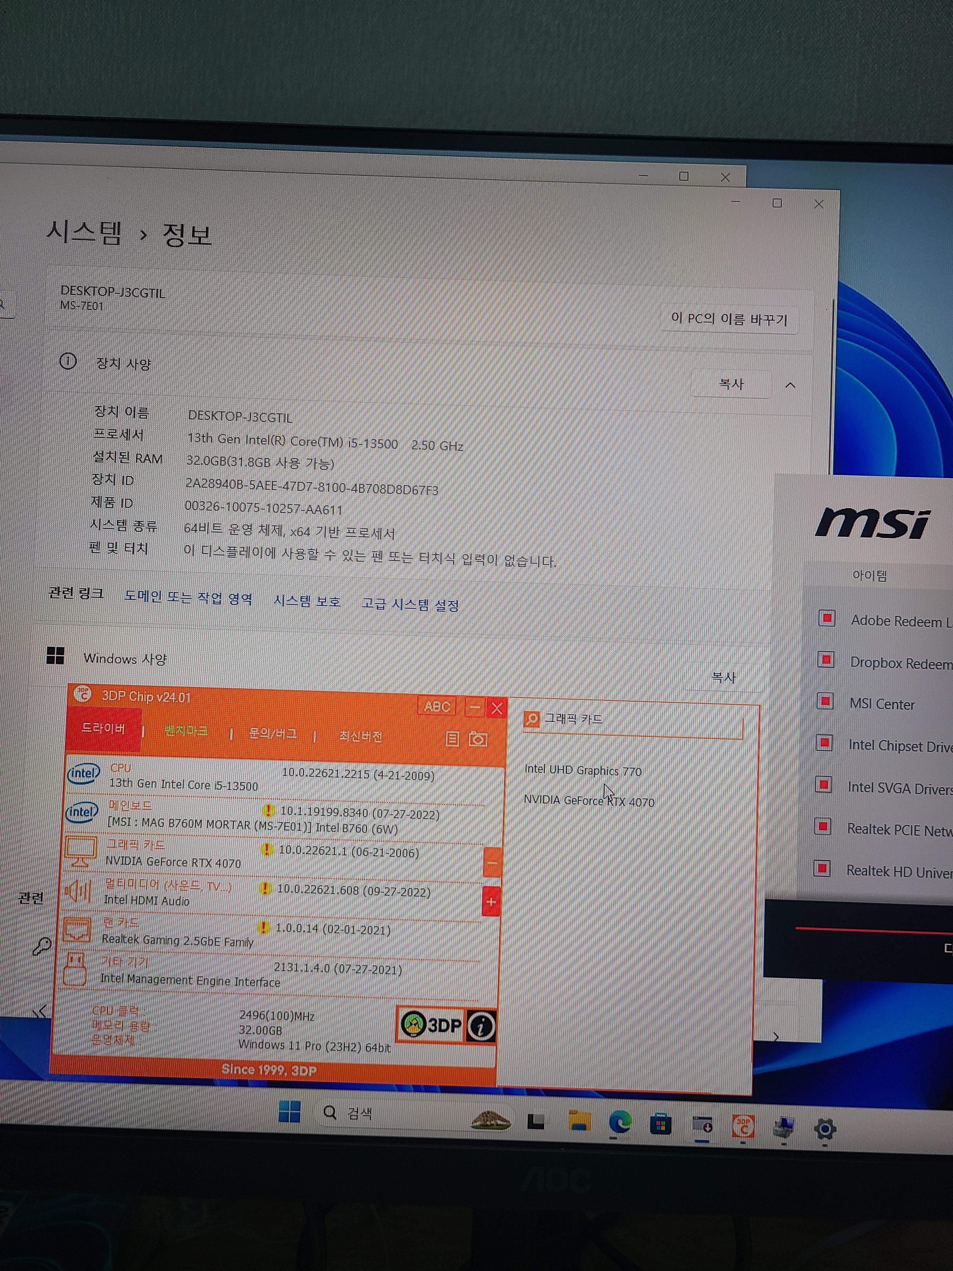Click the 이 PC의 이름 바꾸기 button
Image resolution: width=953 pixels, height=1271 pixels.
(729, 319)
